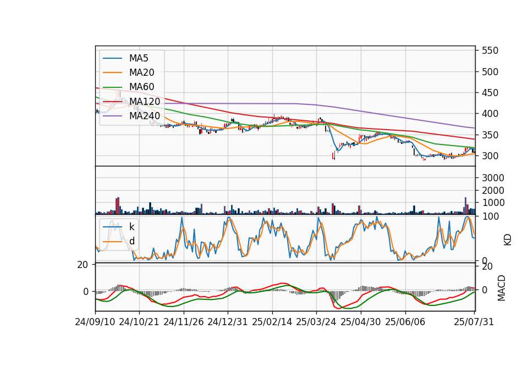Click the KD axis title
528x379 pixels.
pyautogui.click(x=507, y=239)
